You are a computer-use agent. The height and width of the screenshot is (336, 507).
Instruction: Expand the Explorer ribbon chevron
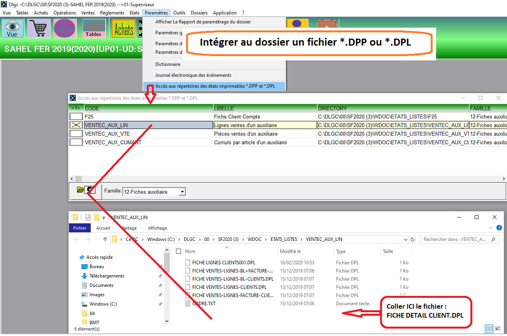point(490,228)
